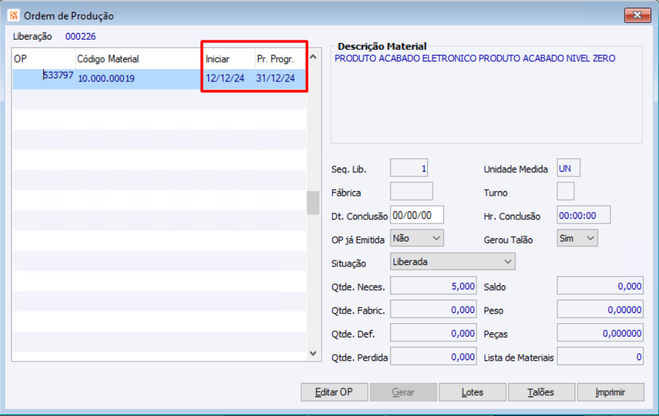Viewport: 659px width, 416px height.
Task: Click the Fábrica input field
Action: pos(412,191)
